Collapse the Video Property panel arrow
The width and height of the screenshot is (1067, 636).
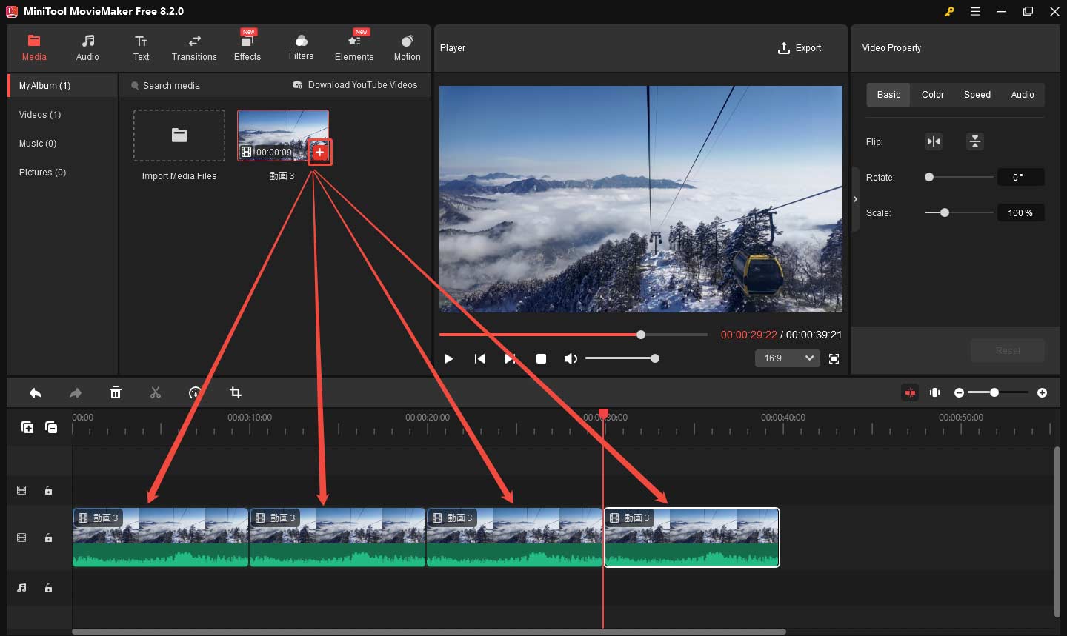coord(855,199)
